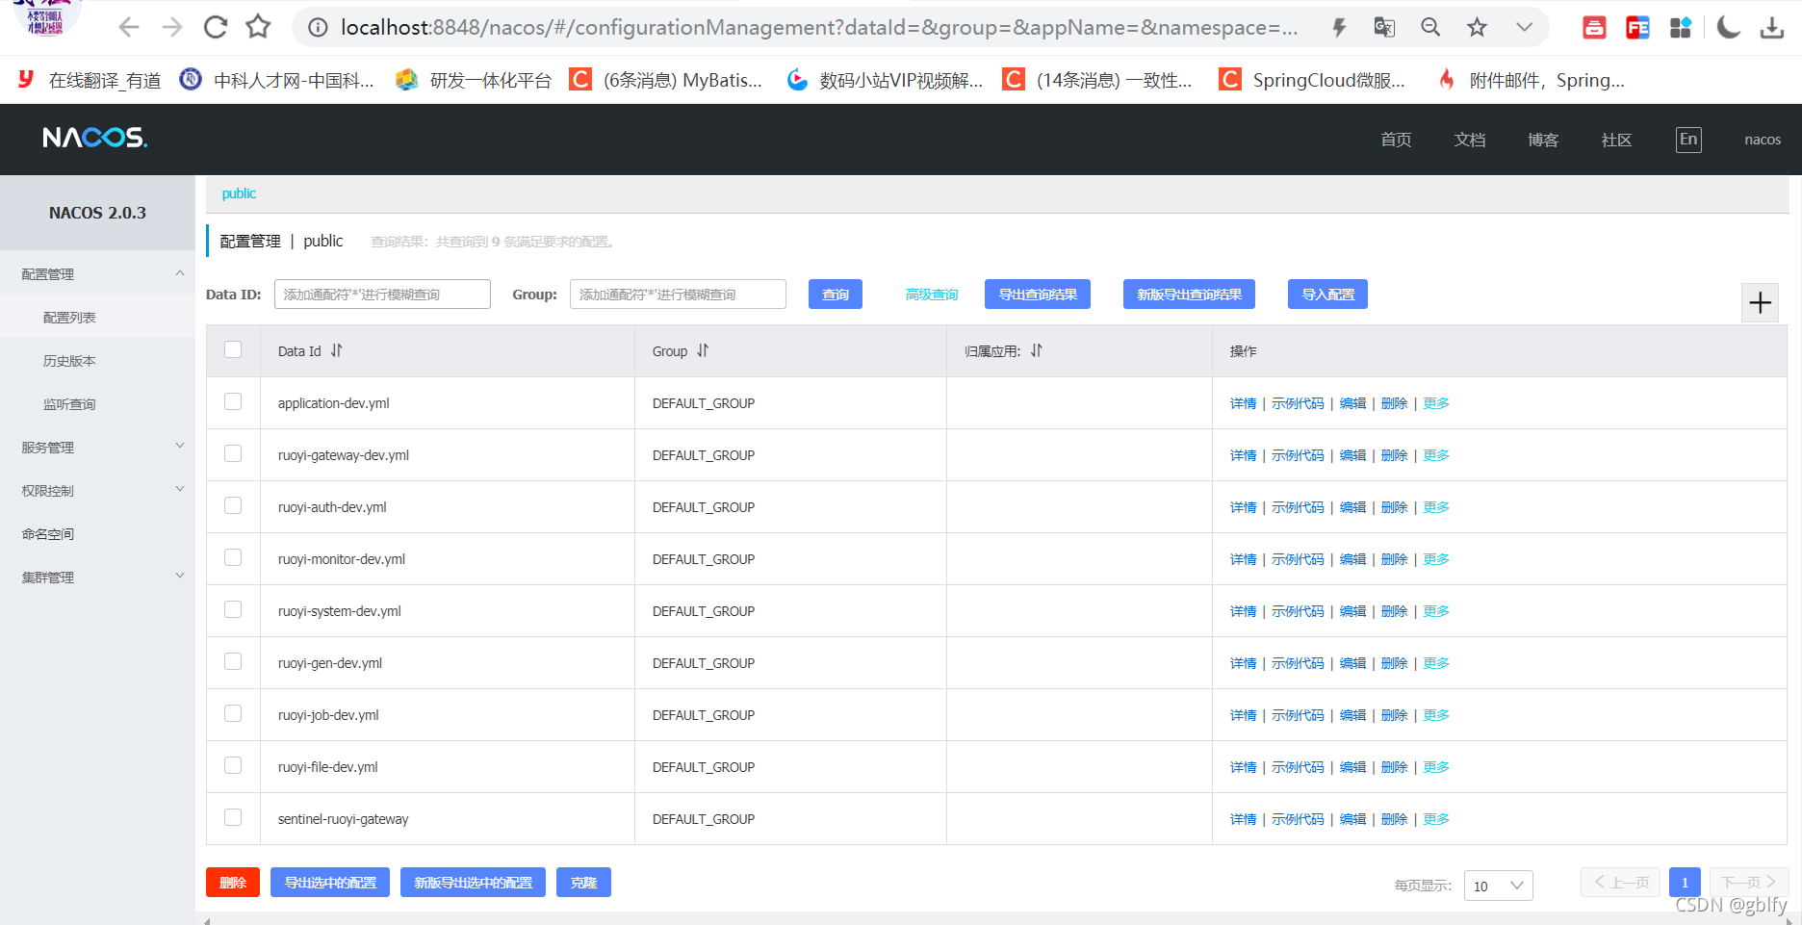Click the Data ID search input field
The height and width of the screenshot is (925, 1802).
pyautogui.click(x=381, y=294)
